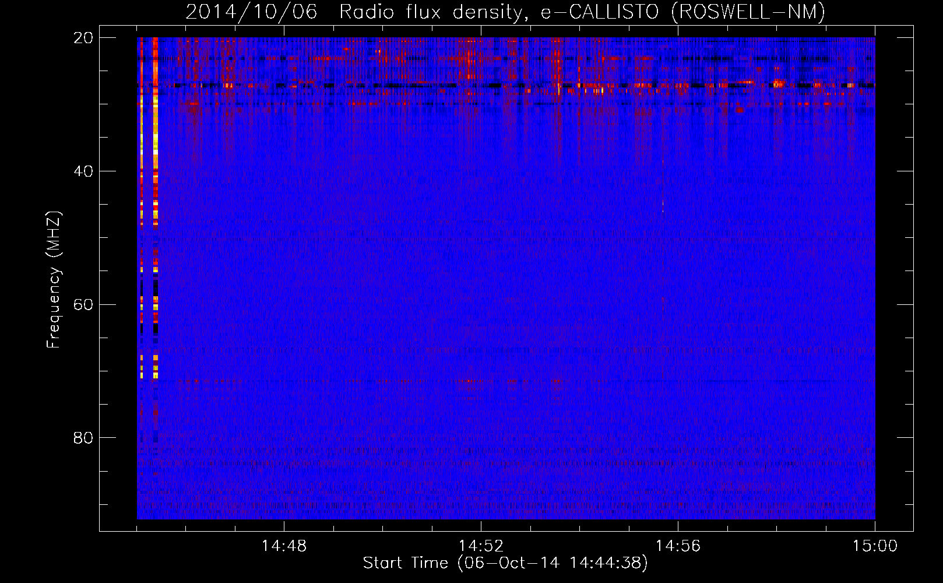Click the '80' frequency tick label
This screenshot has width=943, height=583.
83,437
